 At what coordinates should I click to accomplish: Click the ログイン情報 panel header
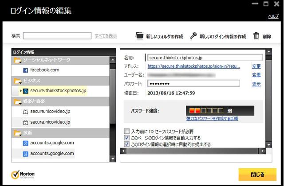tap(63, 52)
